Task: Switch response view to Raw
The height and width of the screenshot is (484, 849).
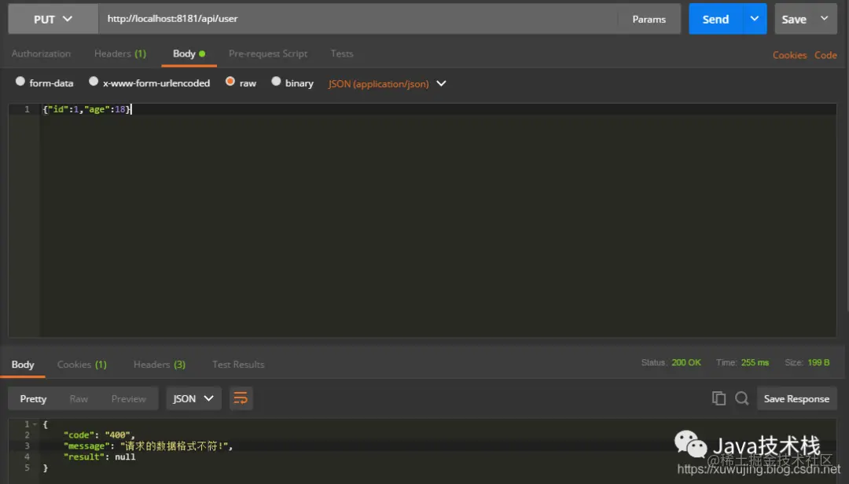Action: [79, 399]
